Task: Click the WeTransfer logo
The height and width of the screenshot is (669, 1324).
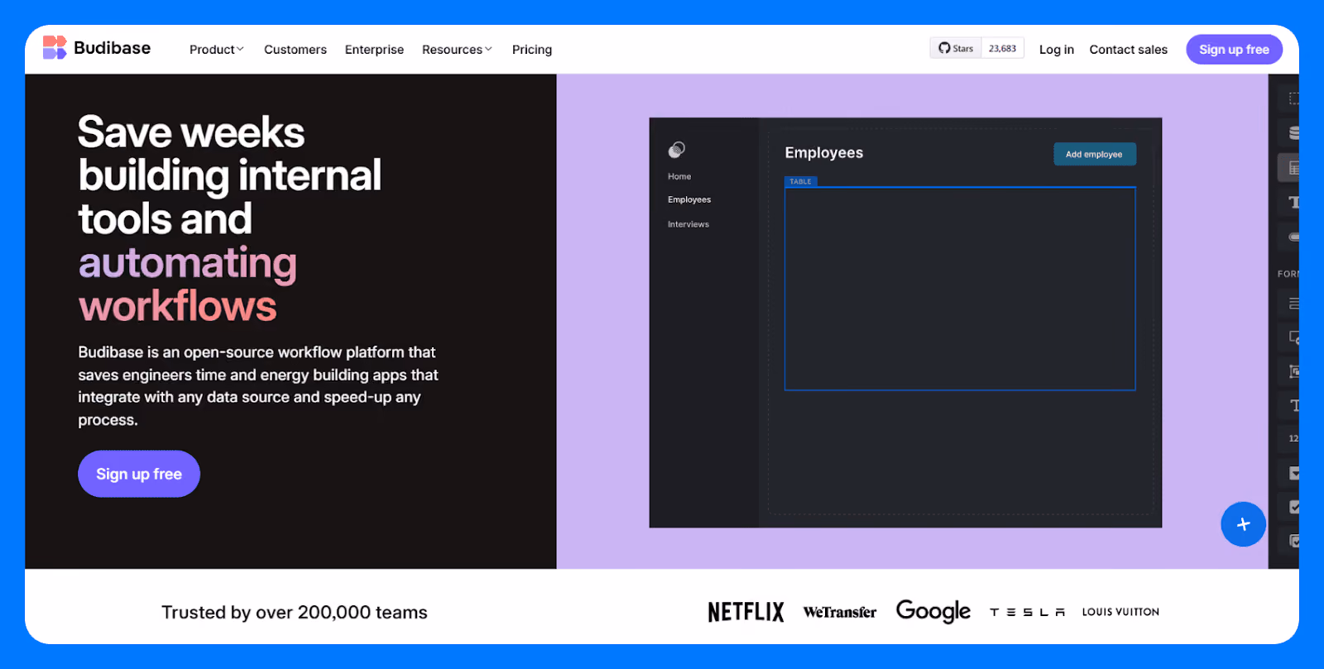Action: point(839,612)
